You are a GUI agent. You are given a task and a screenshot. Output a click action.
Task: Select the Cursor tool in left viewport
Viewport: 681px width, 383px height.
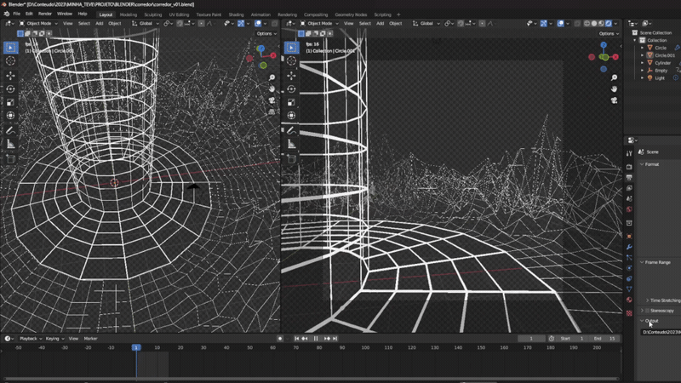10,61
